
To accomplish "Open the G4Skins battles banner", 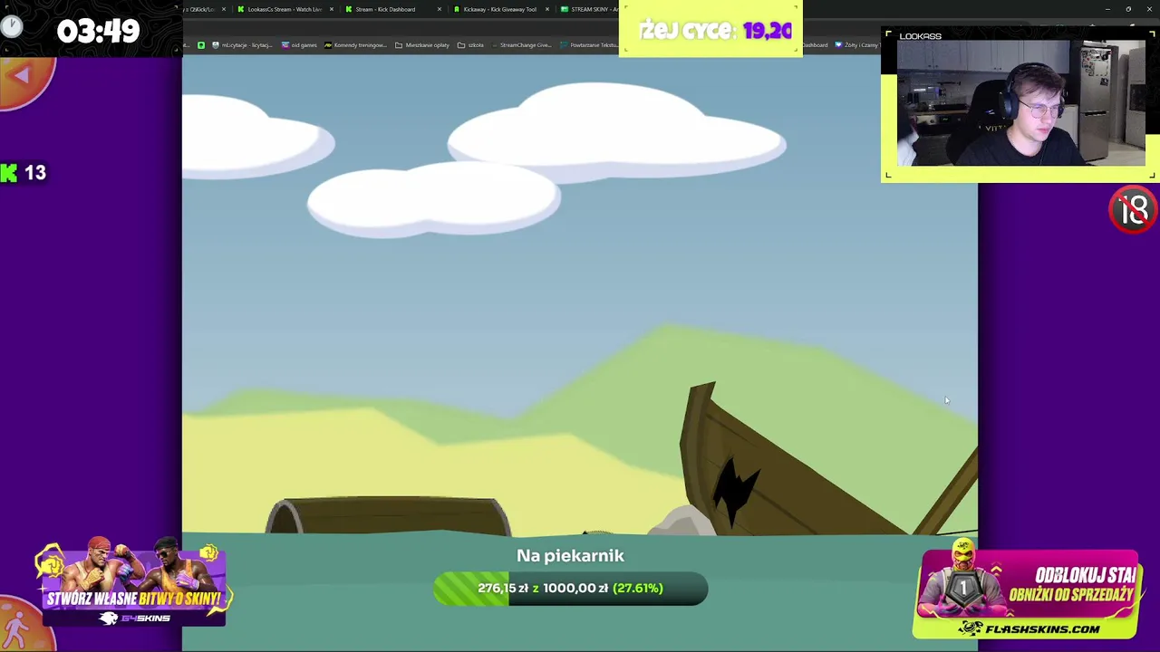I will click(134, 584).
